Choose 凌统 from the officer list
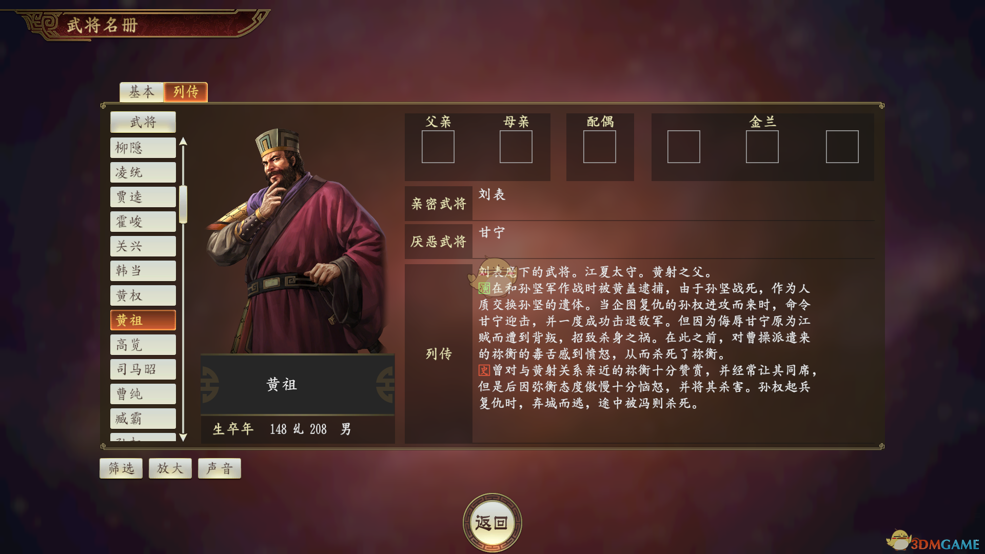 click(143, 172)
